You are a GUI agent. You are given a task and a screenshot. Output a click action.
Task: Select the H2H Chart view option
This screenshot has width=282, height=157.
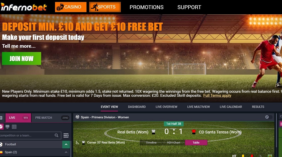(173, 142)
